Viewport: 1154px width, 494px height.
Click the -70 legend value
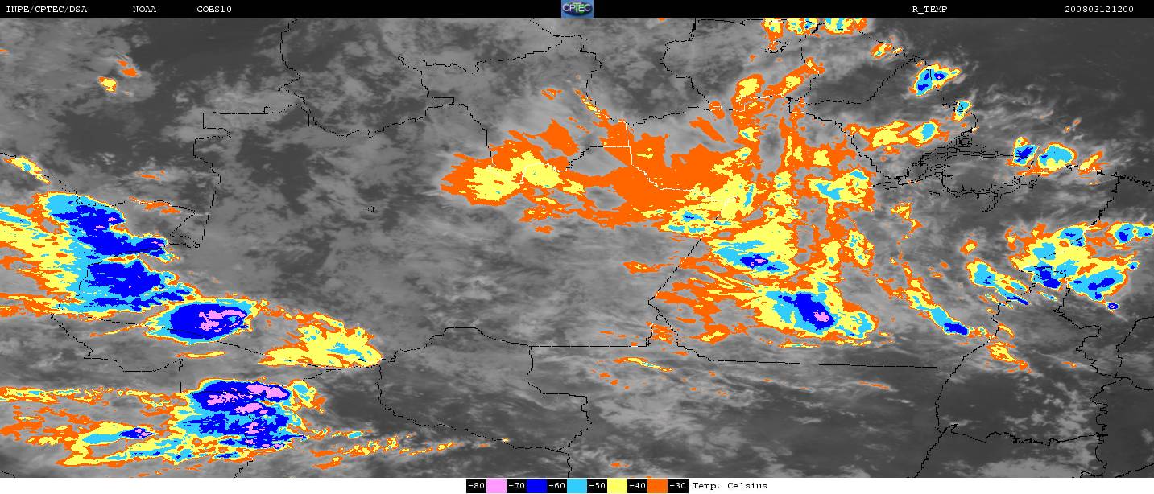tap(516, 486)
